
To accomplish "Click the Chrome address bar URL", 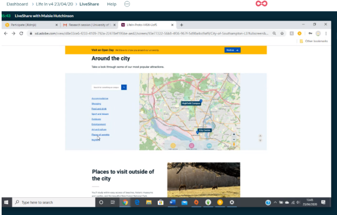I will pyautogui.click(x=151, y=33).
